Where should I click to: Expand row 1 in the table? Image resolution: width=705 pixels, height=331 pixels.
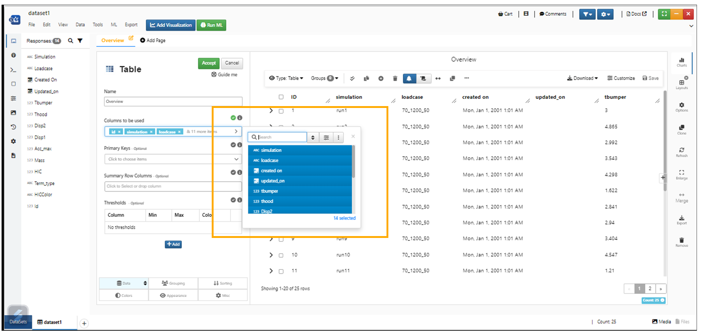[x=271, y=111]
